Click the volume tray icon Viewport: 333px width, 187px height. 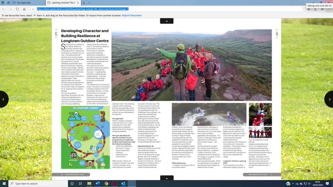pyautogui.click(x=309, y=184)
